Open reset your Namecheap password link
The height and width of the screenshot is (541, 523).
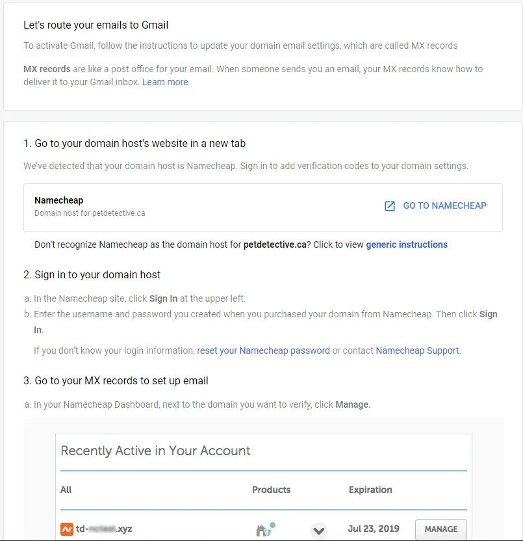click(263, 350)
